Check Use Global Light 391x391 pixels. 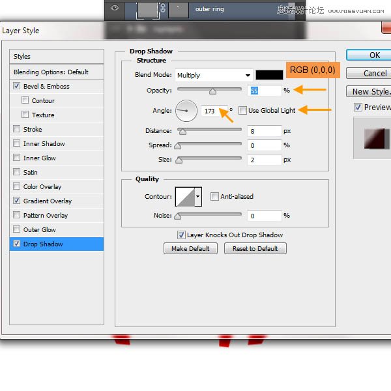(x=242, y=110)
